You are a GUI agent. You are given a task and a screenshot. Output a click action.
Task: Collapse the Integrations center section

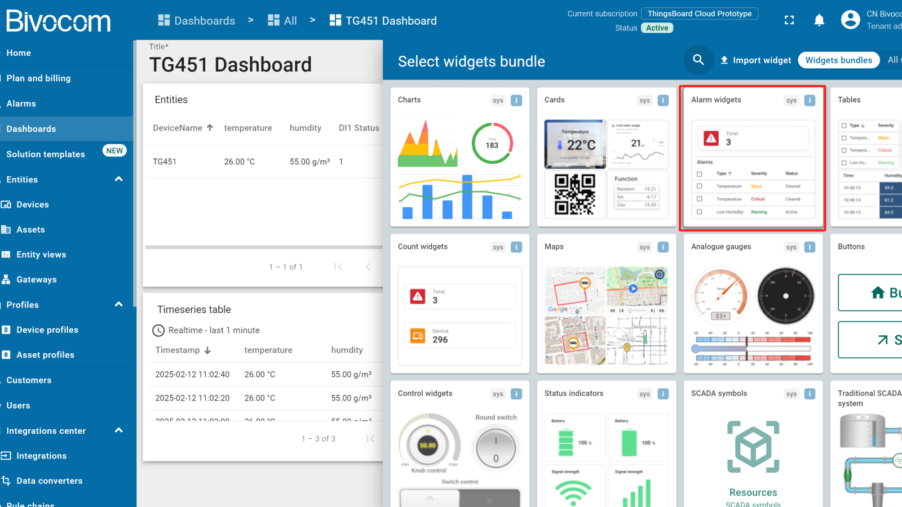tap(118, 430)
